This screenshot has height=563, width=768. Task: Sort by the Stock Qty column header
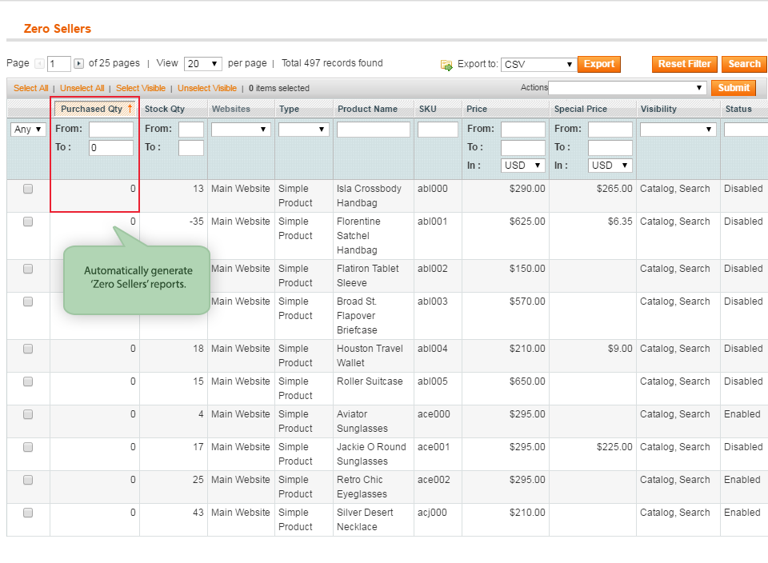[x=165, y=109]
